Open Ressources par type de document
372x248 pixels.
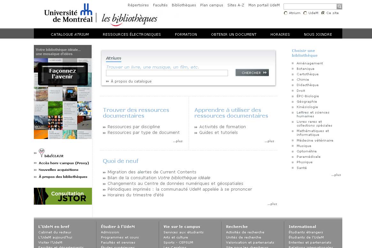tap(144, 132)
